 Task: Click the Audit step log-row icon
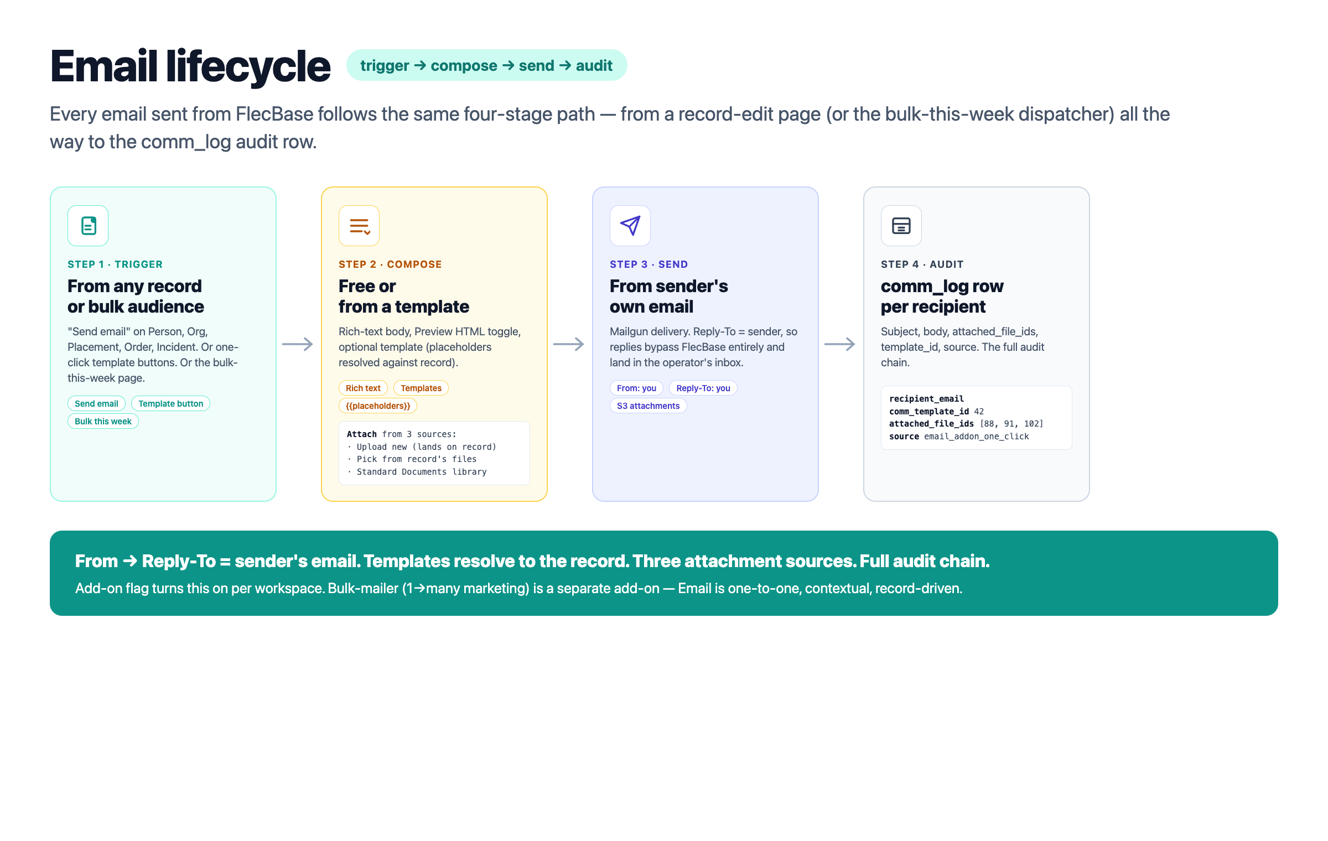point(901,226)
